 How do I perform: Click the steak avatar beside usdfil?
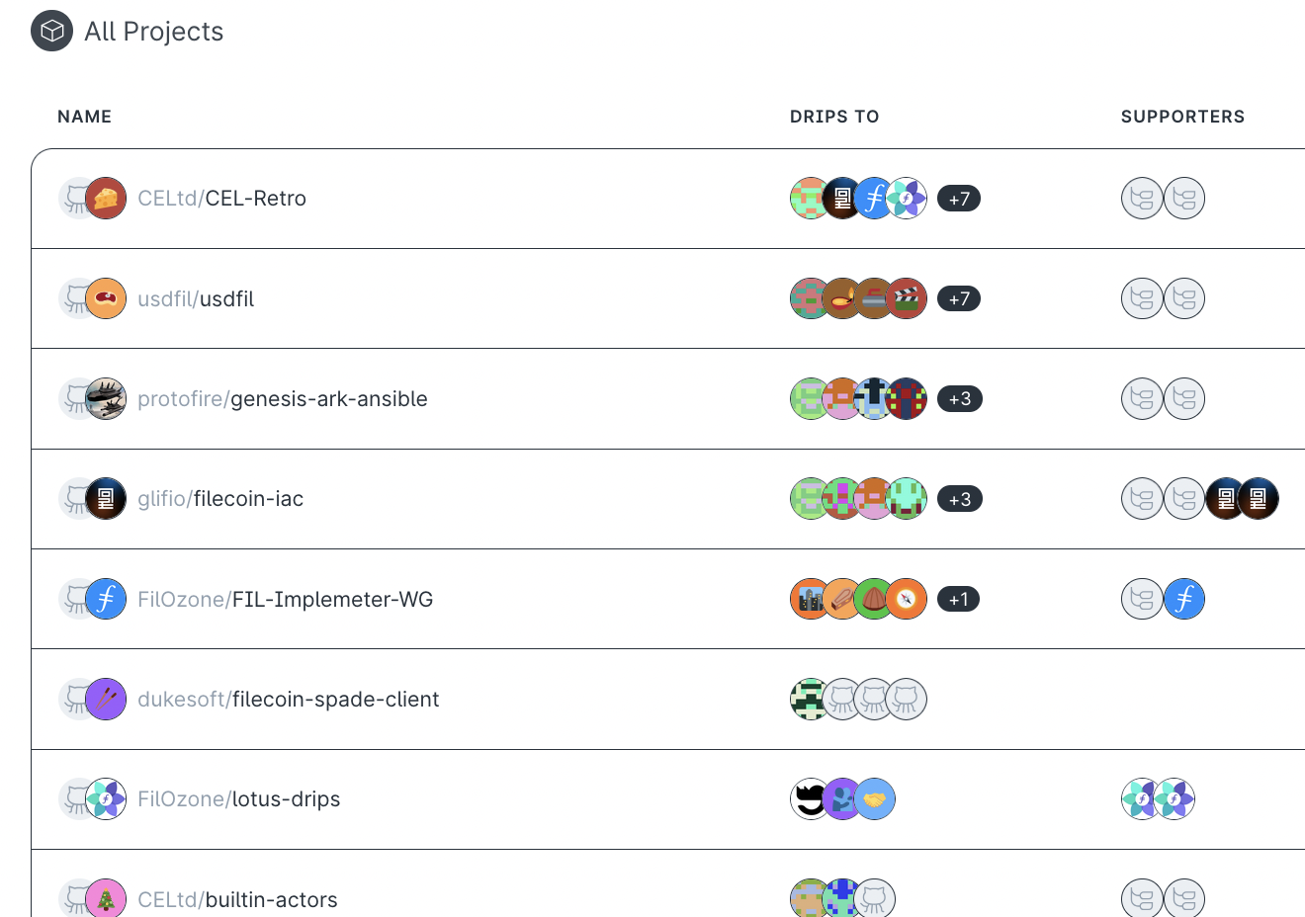[x=106, y=298]
